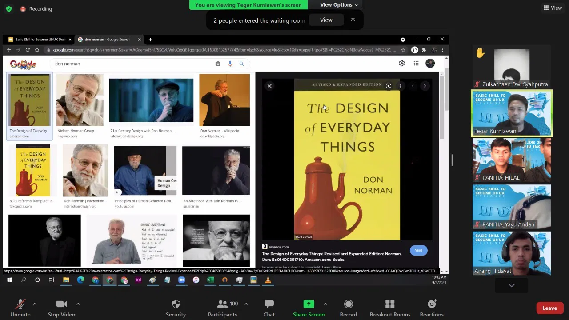
Task: Open the Reactions menu
Action: coord(432,304)
